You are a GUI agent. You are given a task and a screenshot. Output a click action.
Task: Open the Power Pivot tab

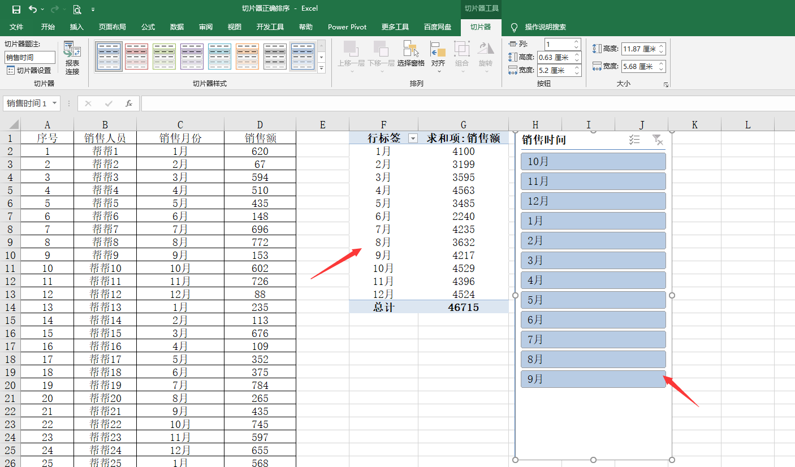click(x=347, y=27)
